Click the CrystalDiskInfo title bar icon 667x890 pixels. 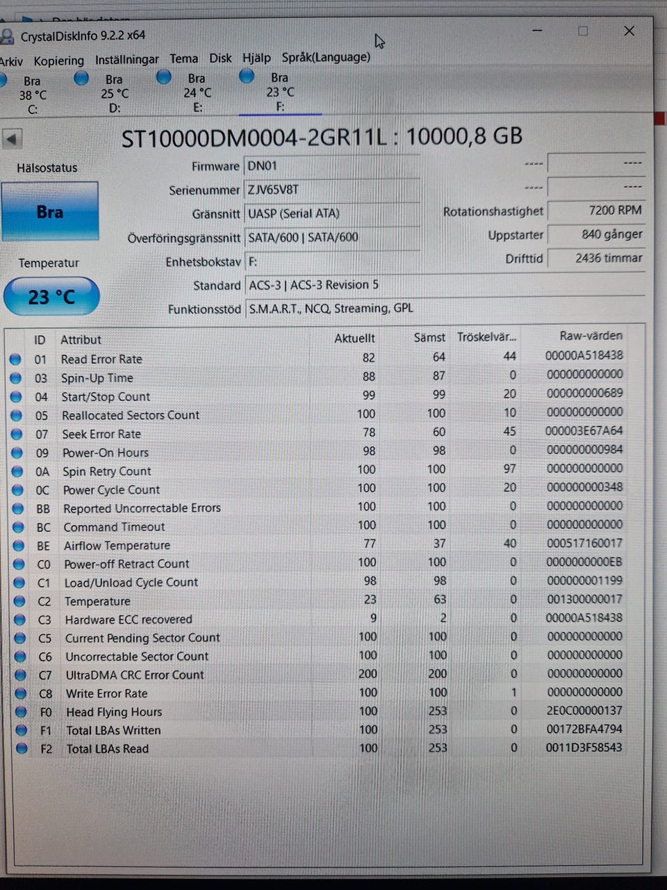pos(6,36)
